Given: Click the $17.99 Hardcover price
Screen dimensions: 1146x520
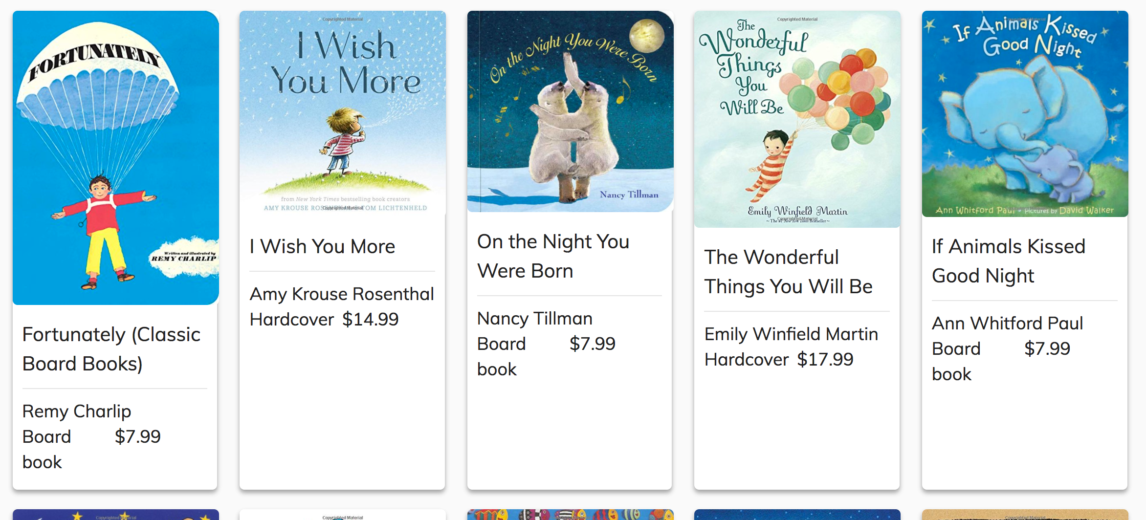Looking at the screenshot, I should pos(825,360).
